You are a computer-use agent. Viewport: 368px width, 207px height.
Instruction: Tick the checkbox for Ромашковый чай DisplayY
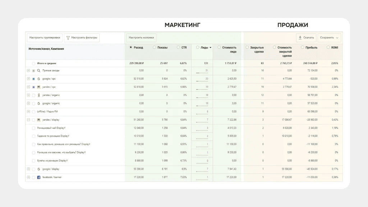(33, 128)
